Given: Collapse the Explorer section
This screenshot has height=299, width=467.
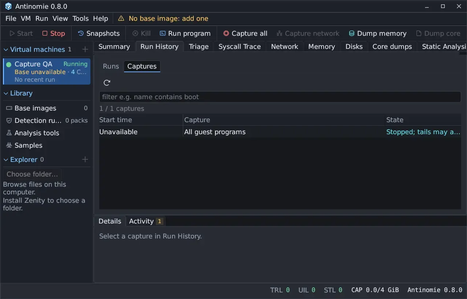Looking at the screenshot, I should [x=6, y=160].
